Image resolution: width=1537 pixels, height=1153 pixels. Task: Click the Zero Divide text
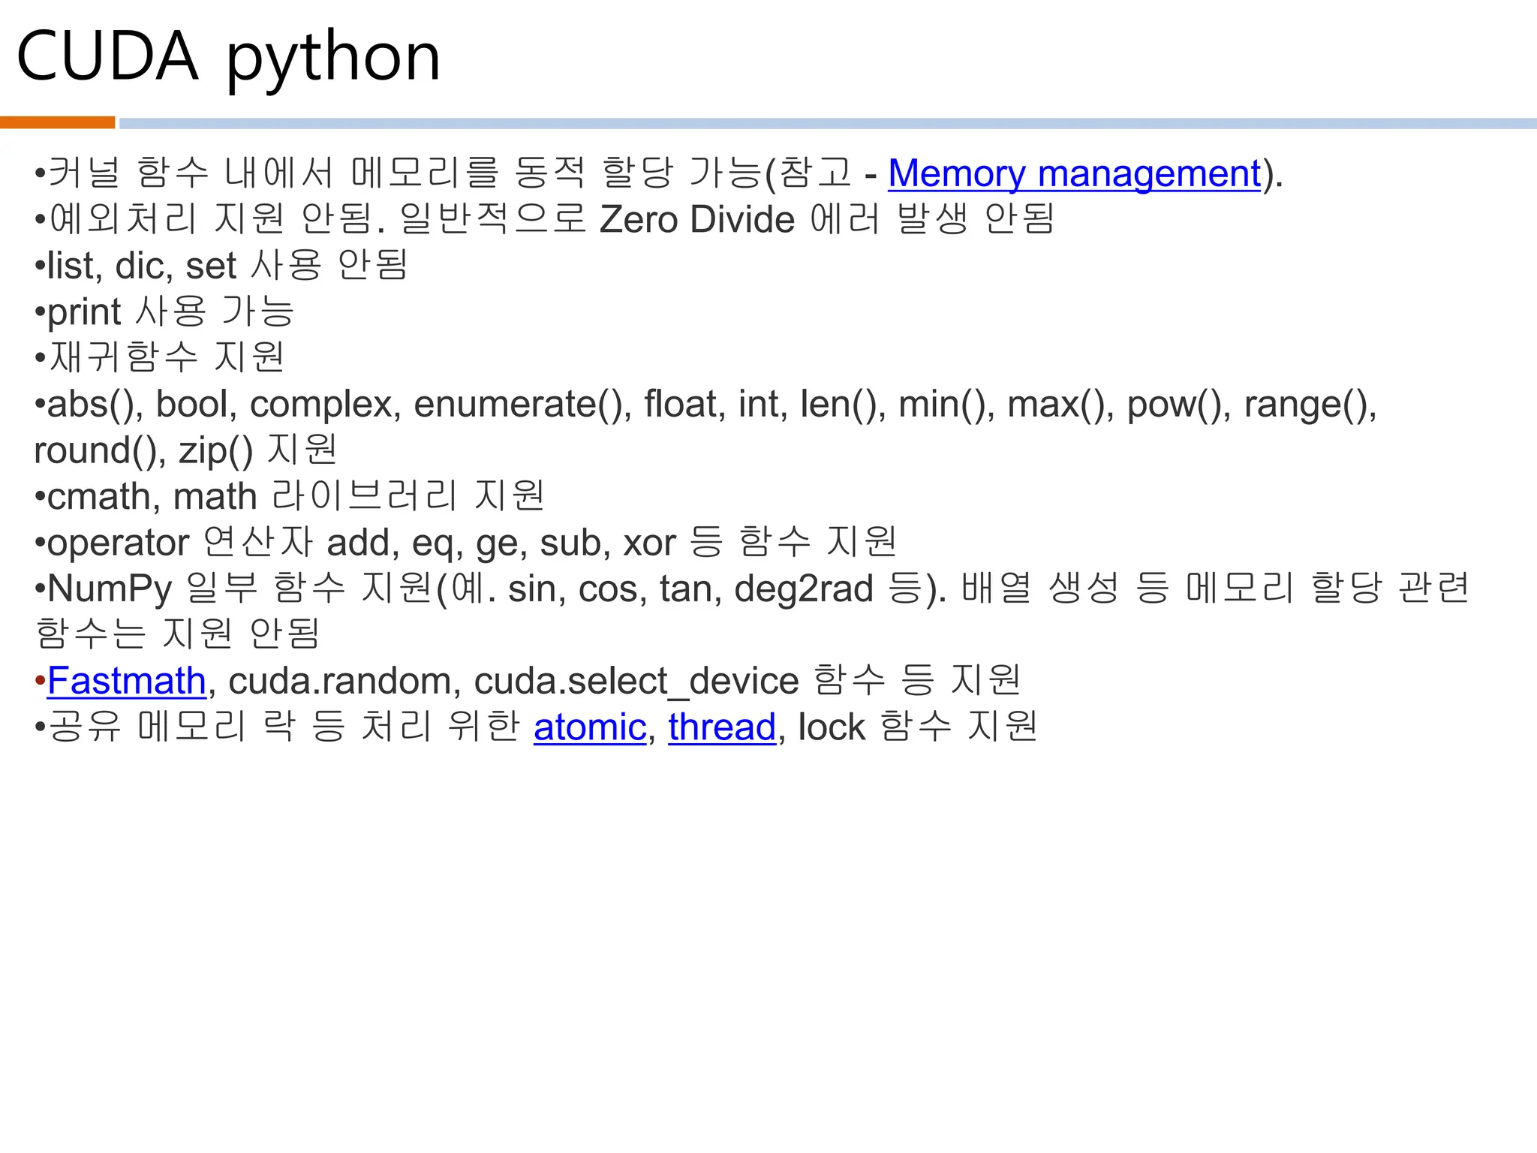[696, 220]
